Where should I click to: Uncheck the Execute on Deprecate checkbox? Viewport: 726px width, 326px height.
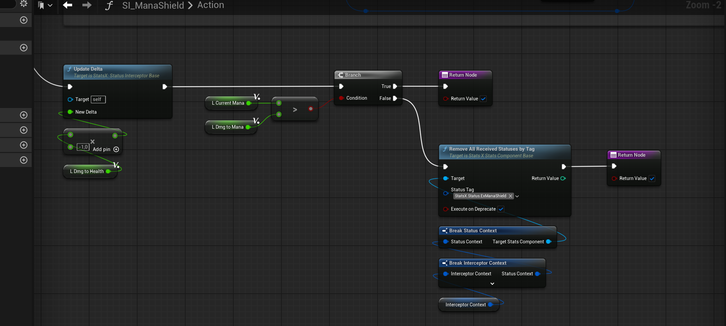click(501, 209)
